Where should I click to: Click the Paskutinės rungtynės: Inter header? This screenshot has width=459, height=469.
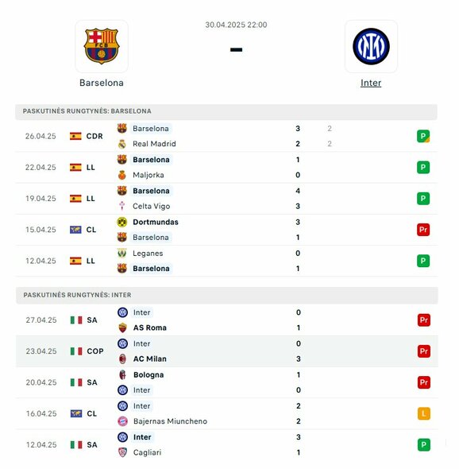(x=227, y=295)
